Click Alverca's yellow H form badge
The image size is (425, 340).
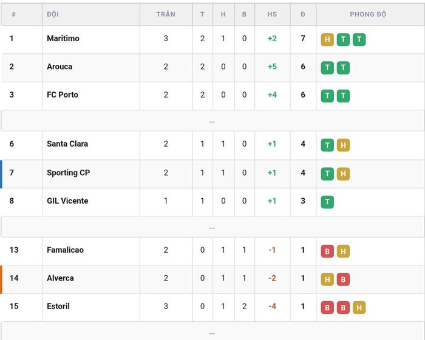click(327, 279)
